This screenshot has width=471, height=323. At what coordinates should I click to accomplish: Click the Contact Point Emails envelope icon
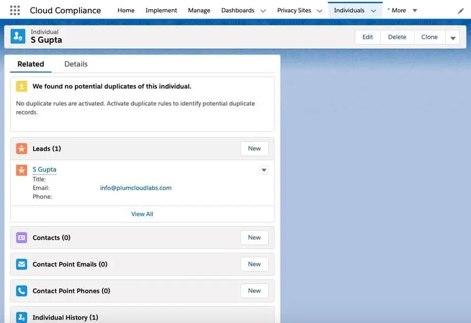[x=21, y=264]
